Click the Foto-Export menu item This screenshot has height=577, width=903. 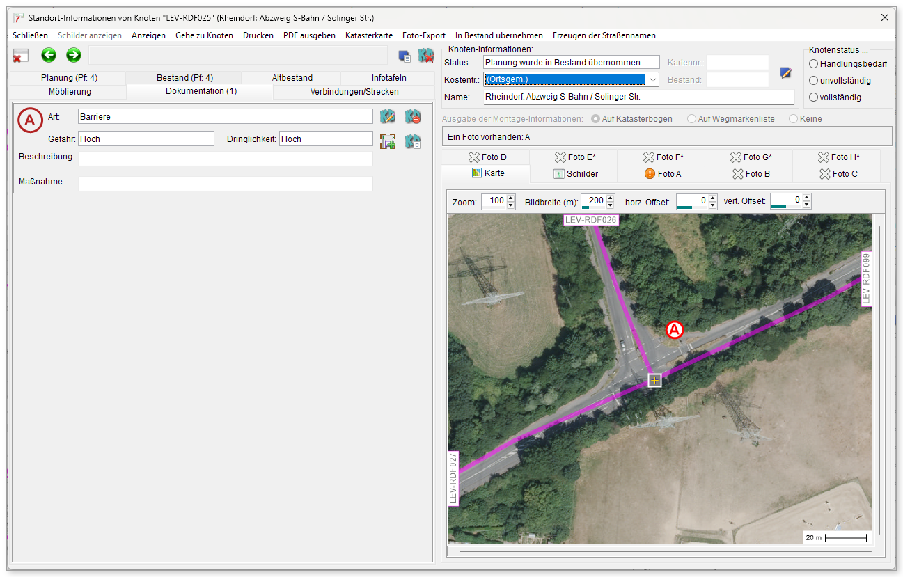coord(424,35)
